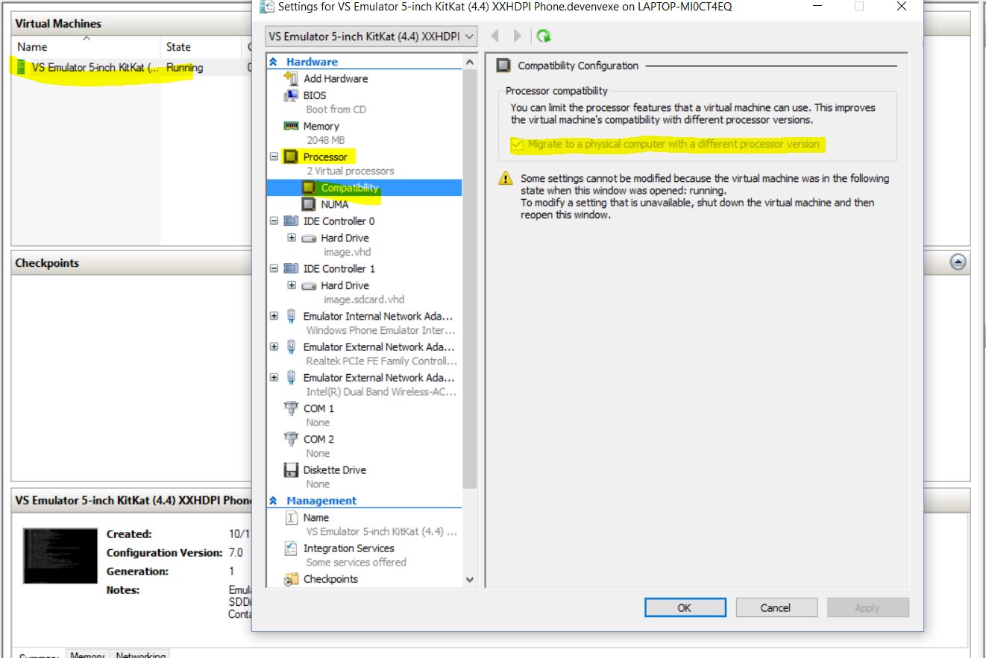Image resolution: width=986 pixels, height=658 pixels.
Task: Click the Emulator Internal Network Adapter icon
Action: click(x=291, y=316)
